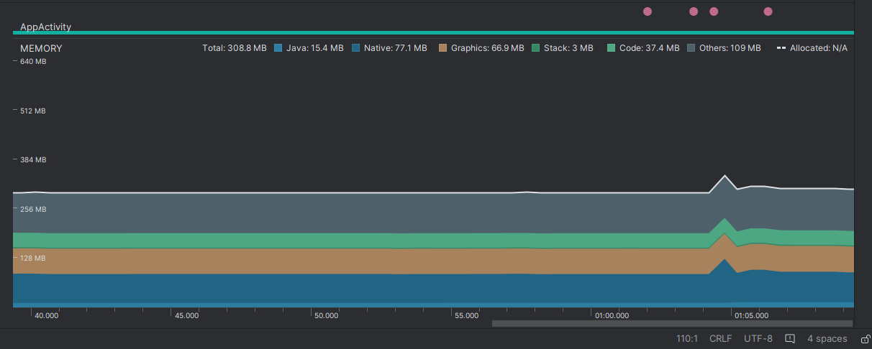Open the CRLF line separator selector
Image resolution: width=872 pixels, height=349 pixels.
(x=720, y=339)
